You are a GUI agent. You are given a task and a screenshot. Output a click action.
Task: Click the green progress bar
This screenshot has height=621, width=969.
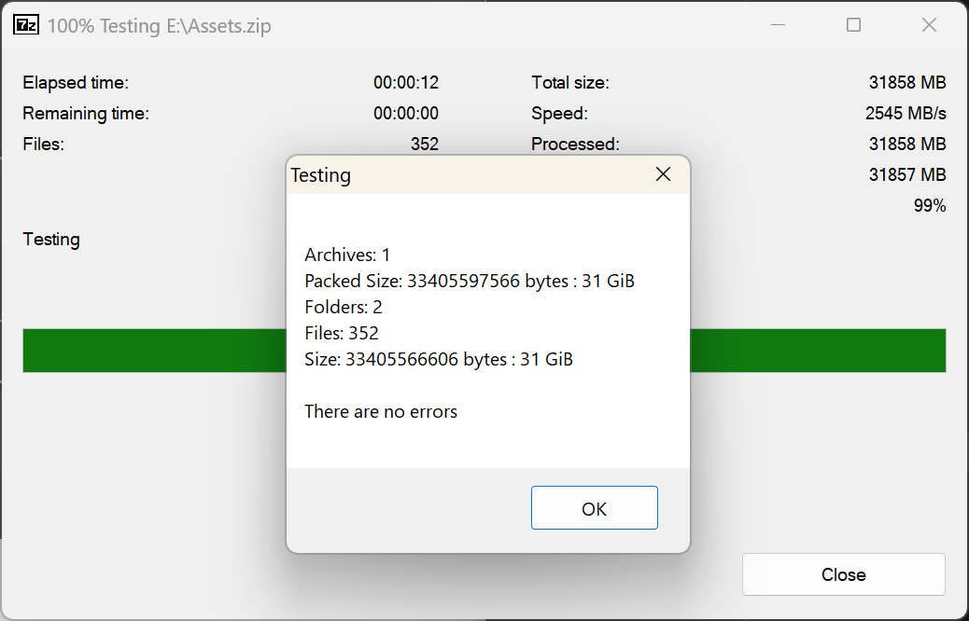point(149,351)
